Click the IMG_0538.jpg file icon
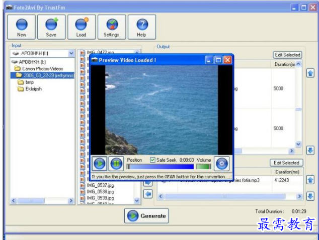This screenshot has width=319, height=240. pyautogui.click(x=83, y=192)
